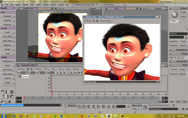Screen dimensions: 188x118
Task: Click the Windows Start button
Action: click(x=4, y=116)
